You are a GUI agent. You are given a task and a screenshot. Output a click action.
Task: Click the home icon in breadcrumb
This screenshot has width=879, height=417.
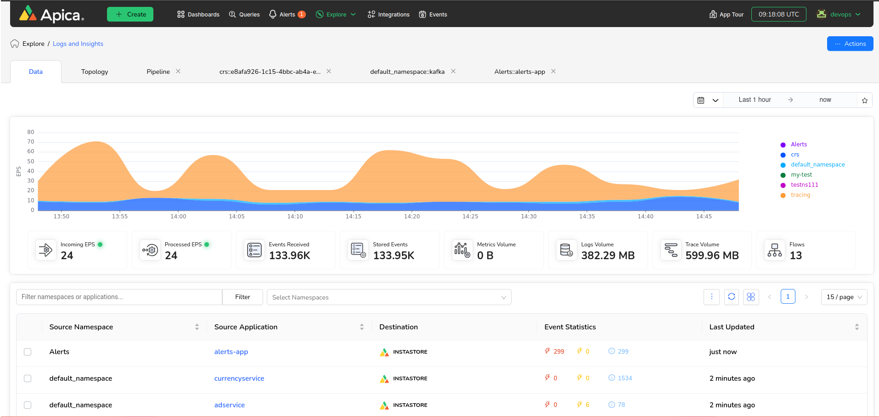coord(15,44)
